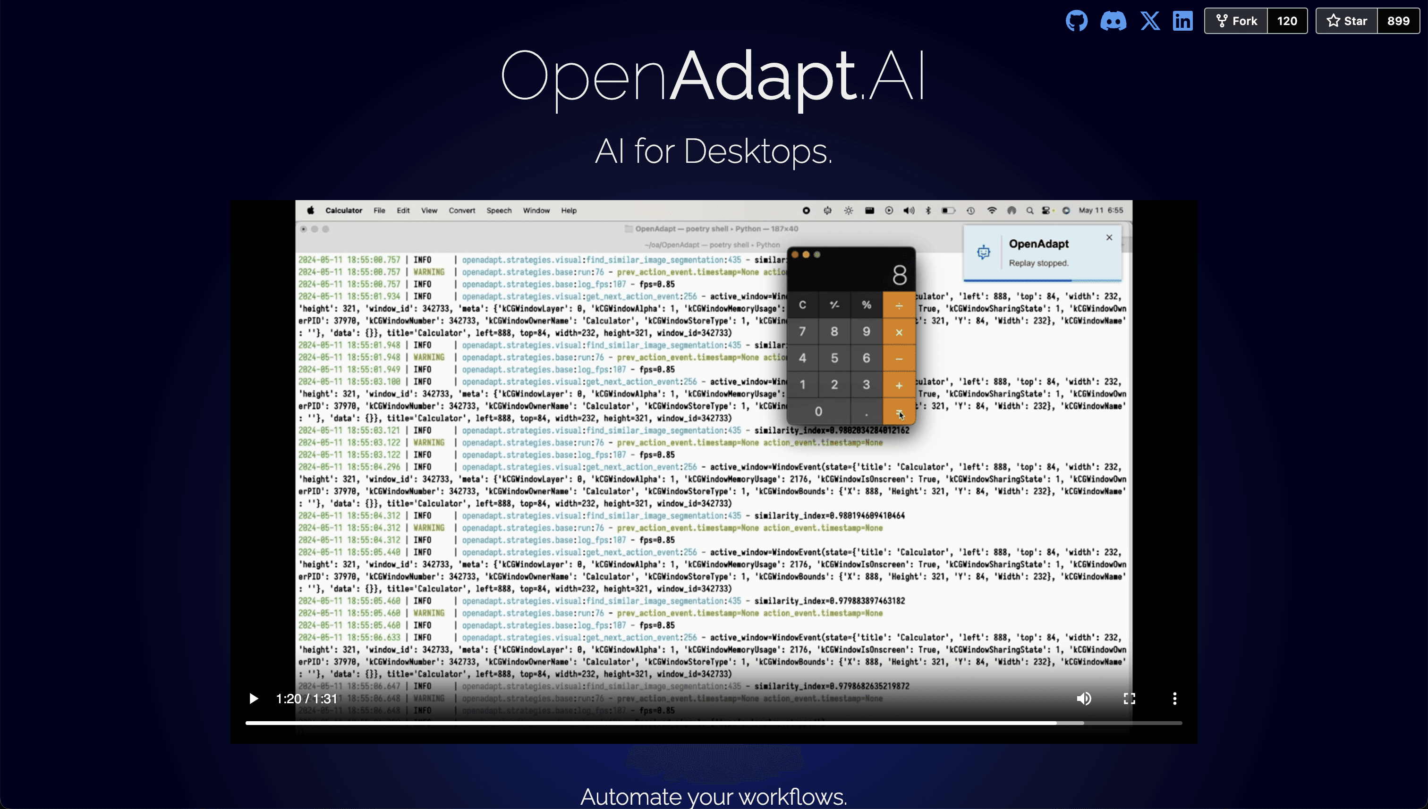Click the OpenAdapt robot icon in the notification
1428x809 pixels.
(983, 252)
